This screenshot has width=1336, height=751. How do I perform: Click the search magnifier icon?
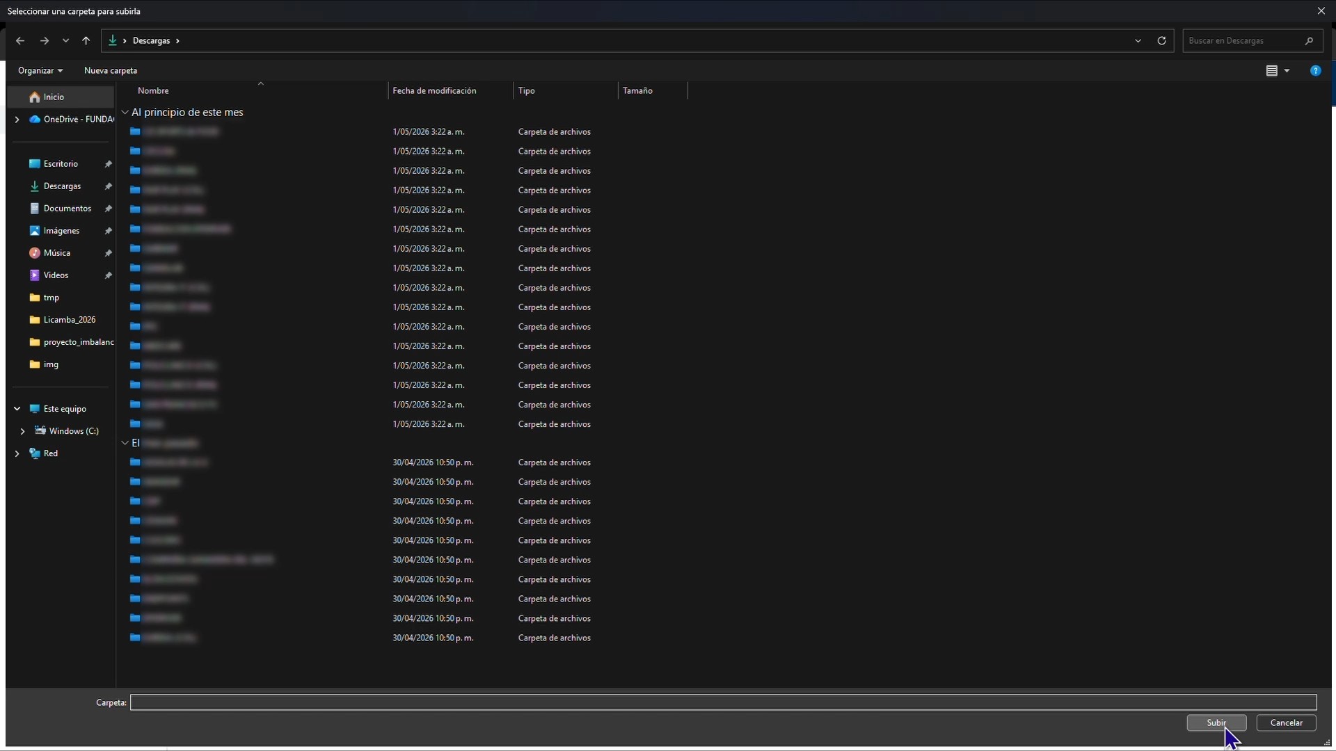pos(1309,41)
